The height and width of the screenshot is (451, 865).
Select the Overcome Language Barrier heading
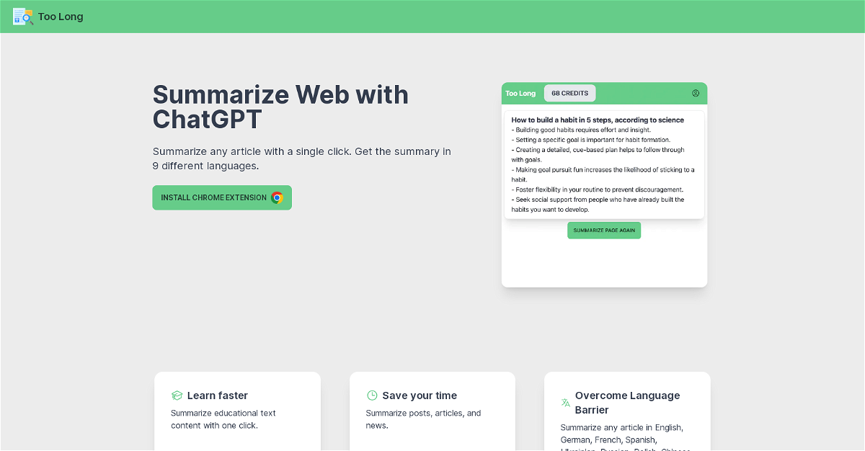(x=627, y=403)
